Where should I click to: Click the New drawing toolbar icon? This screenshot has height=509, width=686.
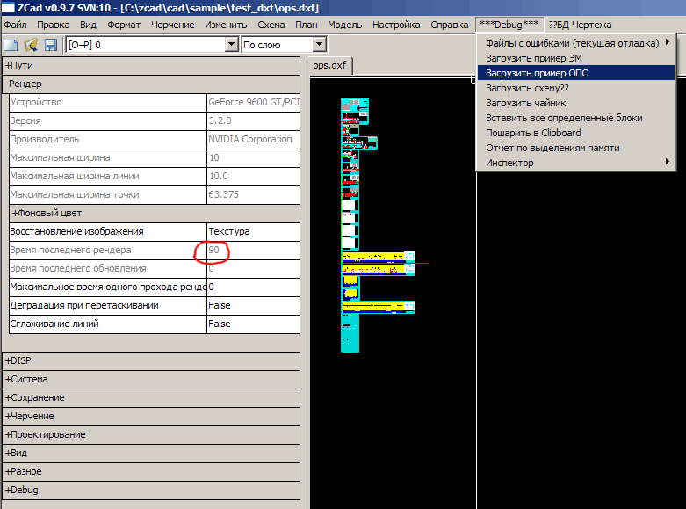(11, 44)
